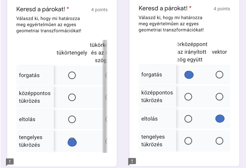Click the report problem icon under the vektor card

[x=132, y=161]
